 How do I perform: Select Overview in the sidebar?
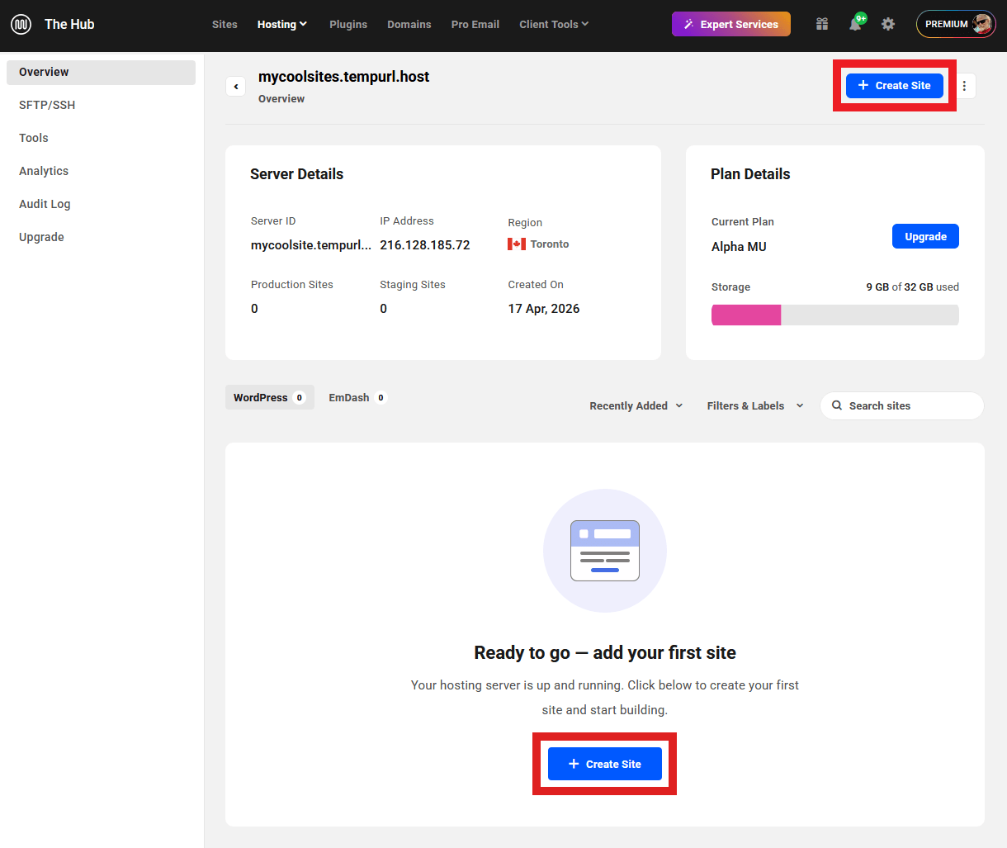tap(101, 72)
